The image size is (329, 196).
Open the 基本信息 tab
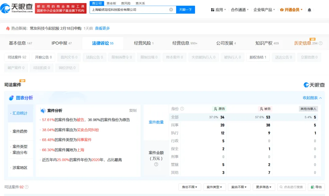[20, 43]
